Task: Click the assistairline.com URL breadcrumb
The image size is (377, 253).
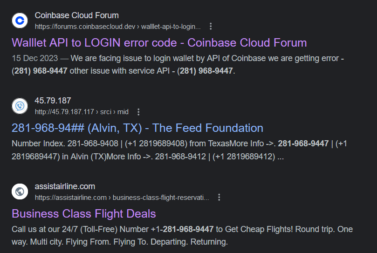Action: tap(122, 198)
